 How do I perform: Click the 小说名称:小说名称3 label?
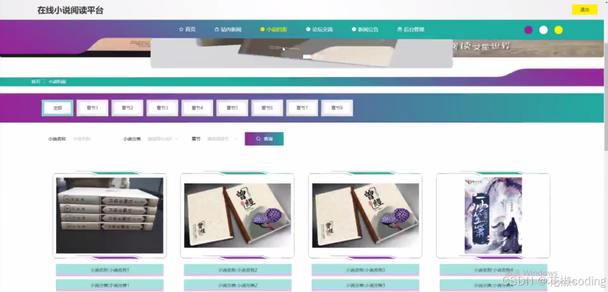point(365,270)
